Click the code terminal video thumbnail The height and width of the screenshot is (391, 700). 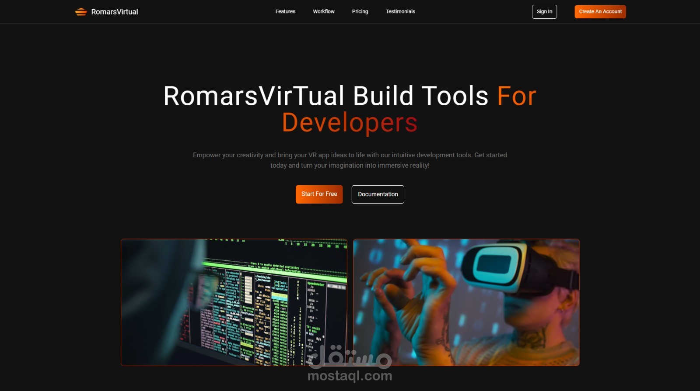[x=234, y=302]
